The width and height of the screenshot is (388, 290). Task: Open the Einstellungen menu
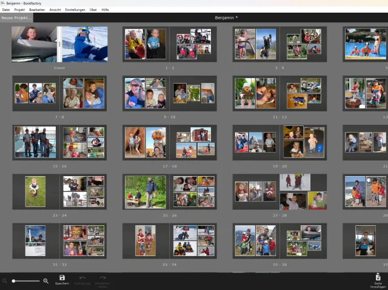(x=75, y=10)
